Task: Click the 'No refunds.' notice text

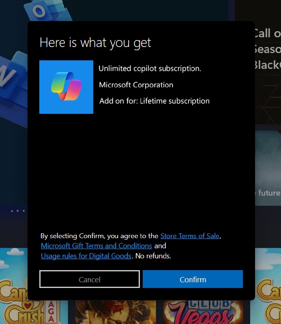Action: click(x=153, y=256)
